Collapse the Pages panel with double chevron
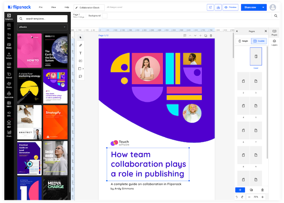The width and height of the screenshot is (284, 203). click(x=237, y=31)
